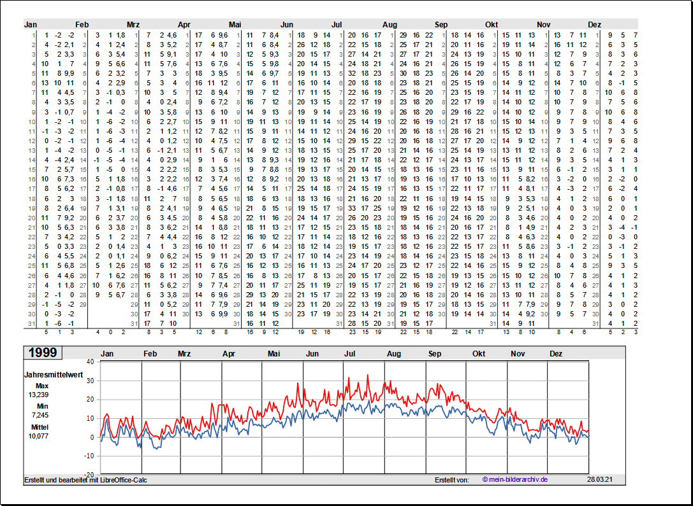Pick the Mai header in the data table
This screenshot has height=506, width=693.
(235, 25)
